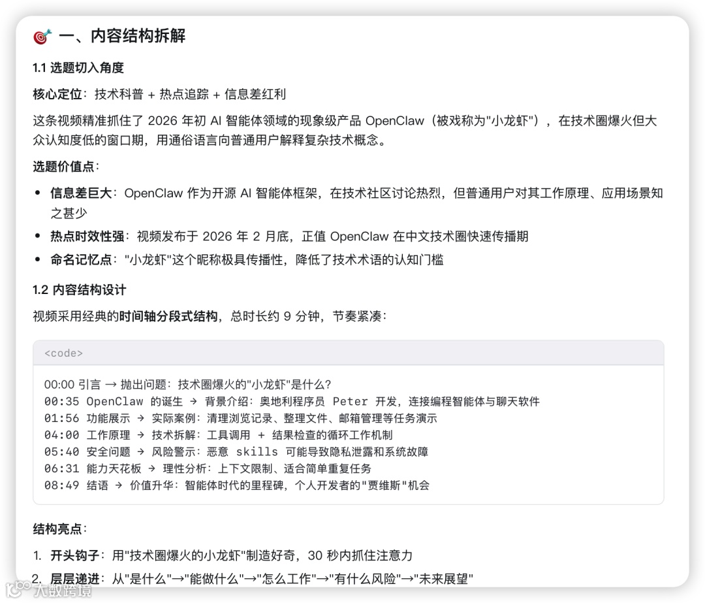705x603 pixels.
Task: Click the bold text 时间轴分段式结构
Action: (x=168, y=316)
